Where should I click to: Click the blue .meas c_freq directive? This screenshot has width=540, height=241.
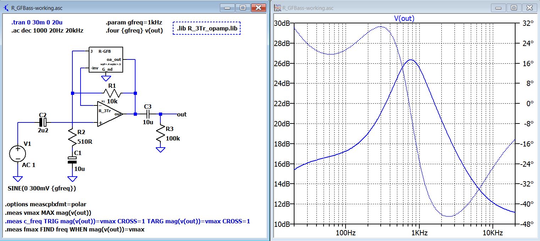tap(128, 222)
